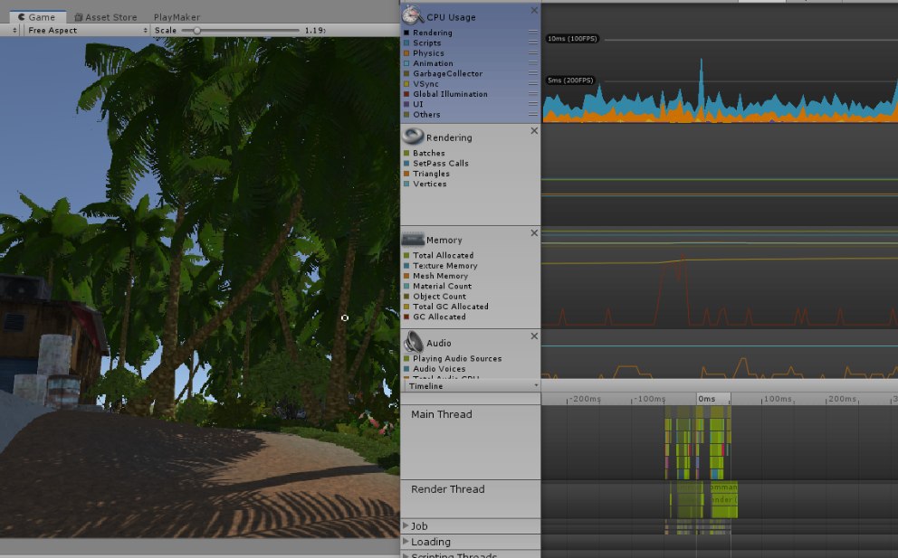This screenshot has width=898, height=558.
Task: Click the 10ms (100FPS) graph label
Action: pos(572,38)
